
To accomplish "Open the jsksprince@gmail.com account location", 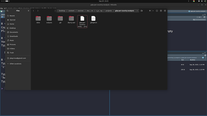I will click(x=18, y=58).
